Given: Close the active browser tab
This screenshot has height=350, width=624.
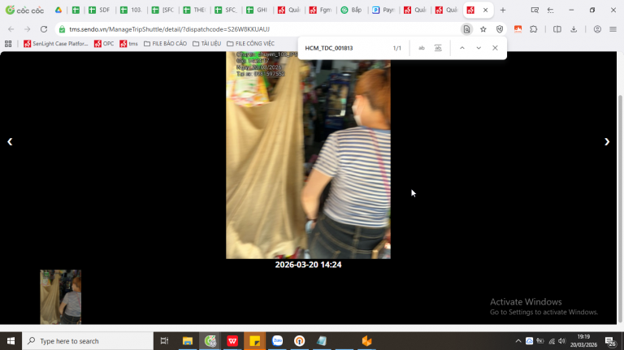Looking at the screenshot, I should coord(486,11).
